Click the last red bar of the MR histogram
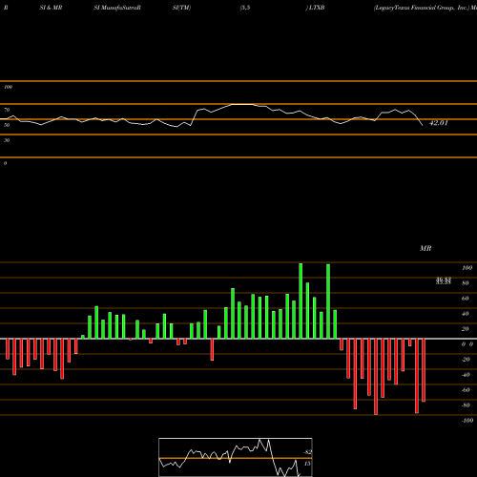The image size is (477, 477). pos(424,370)
